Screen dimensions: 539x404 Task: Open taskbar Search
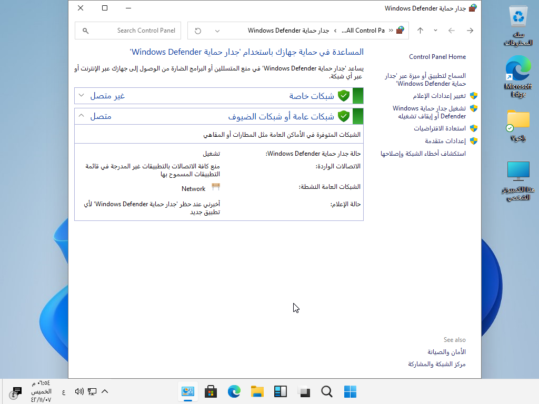[x=327, y=391]
